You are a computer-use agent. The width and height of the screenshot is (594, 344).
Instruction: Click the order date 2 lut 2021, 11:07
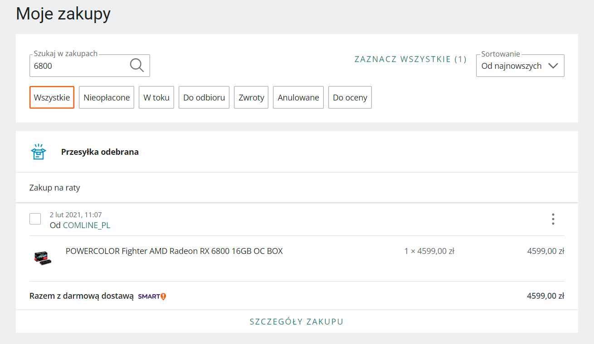[x=76, y=215]
